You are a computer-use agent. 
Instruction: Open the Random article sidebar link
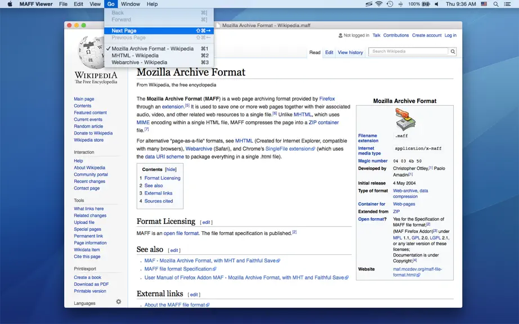pos(88,127)
